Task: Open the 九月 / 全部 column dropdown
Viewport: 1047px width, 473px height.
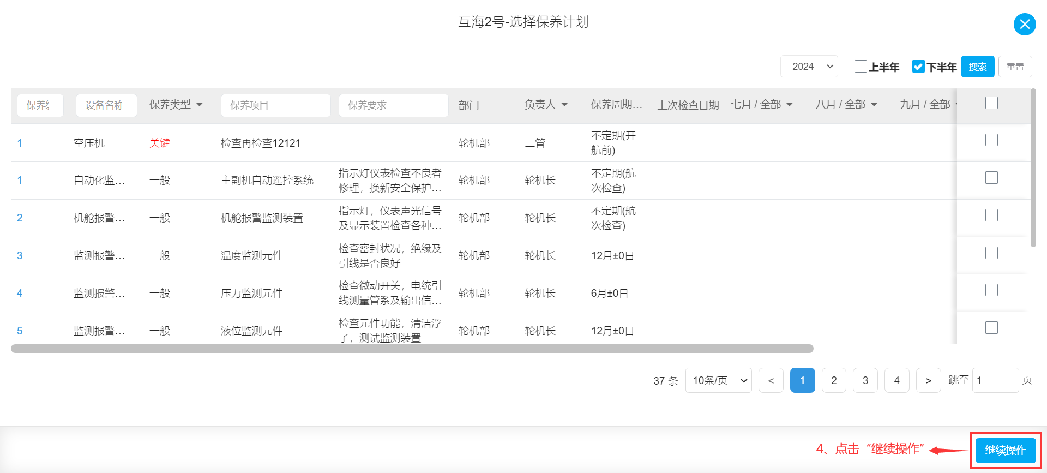Action: coord(928,104)
